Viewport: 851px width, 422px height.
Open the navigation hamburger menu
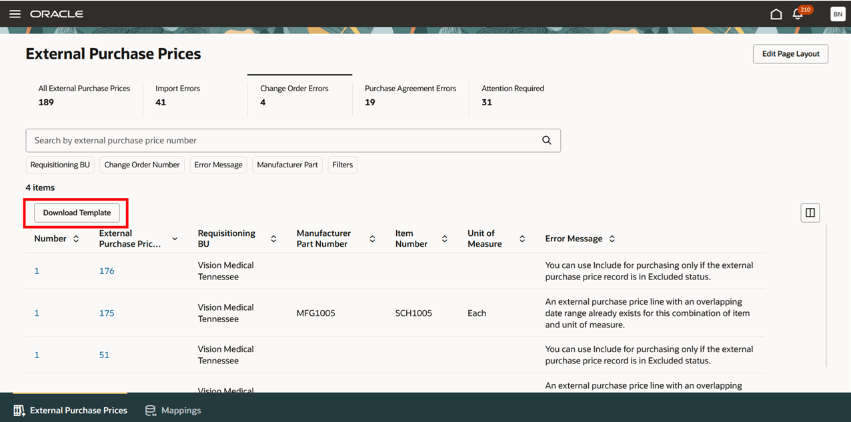[x=15, y=13]
